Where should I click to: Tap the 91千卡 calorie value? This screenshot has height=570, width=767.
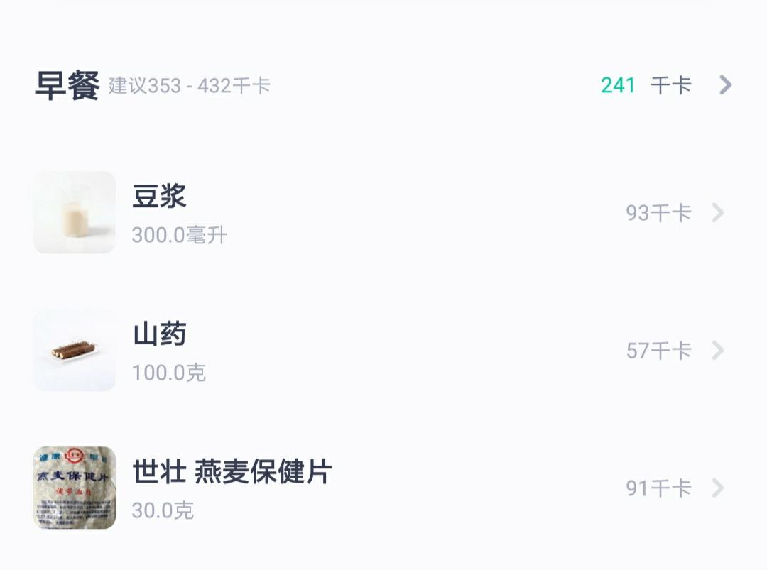click(658, 488)
